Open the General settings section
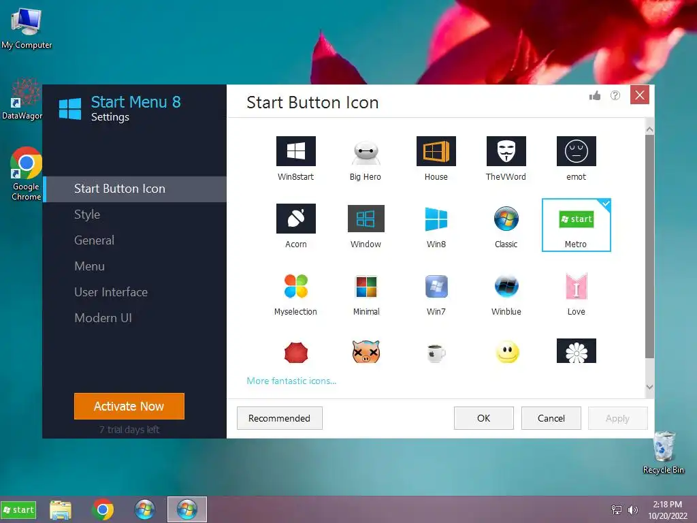 pos(135,240)
